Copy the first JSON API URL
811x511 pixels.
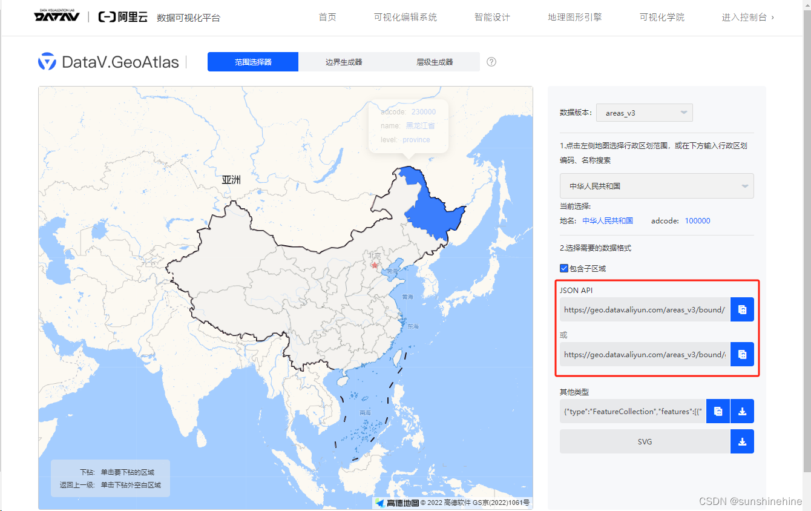coord(742,309)
